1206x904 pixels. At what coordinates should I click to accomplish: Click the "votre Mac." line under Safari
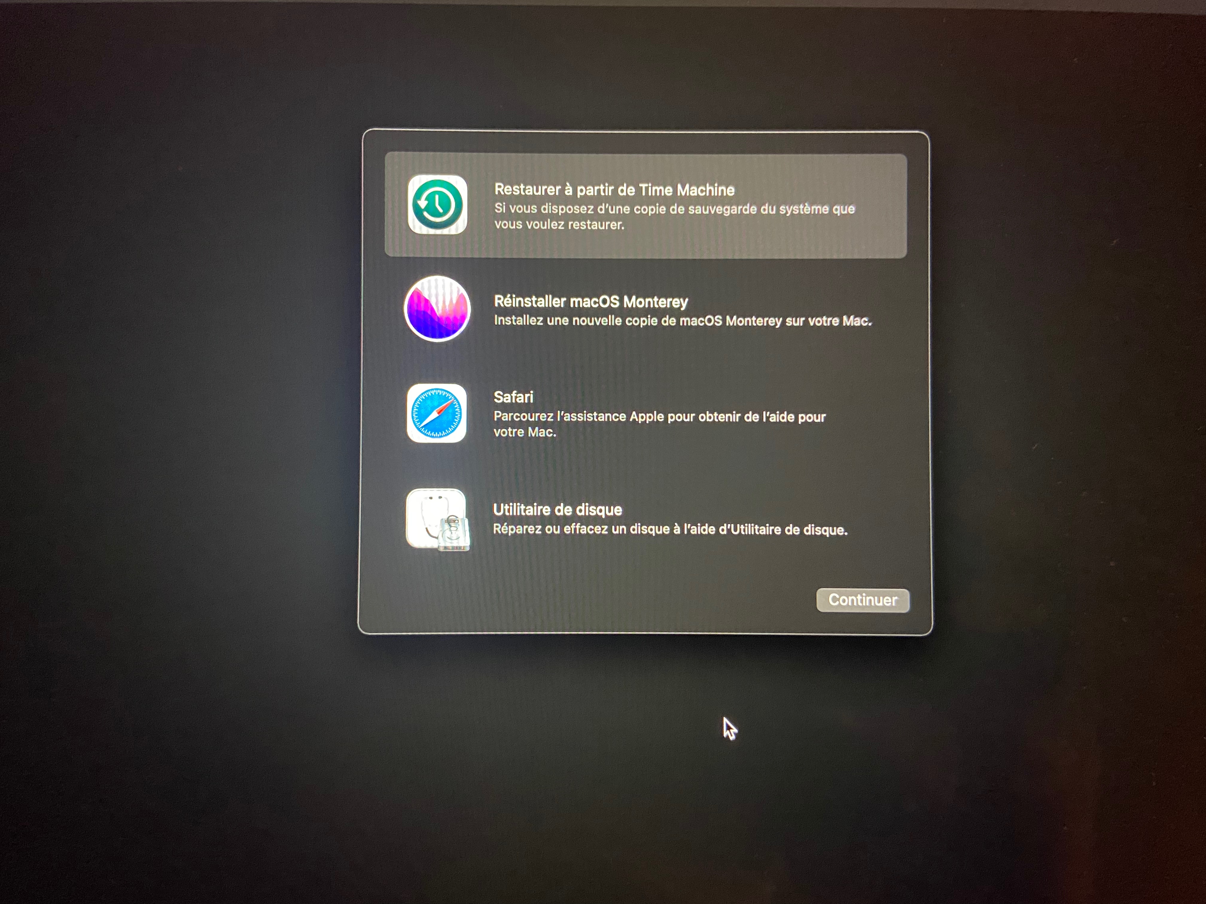pos(525,432)
